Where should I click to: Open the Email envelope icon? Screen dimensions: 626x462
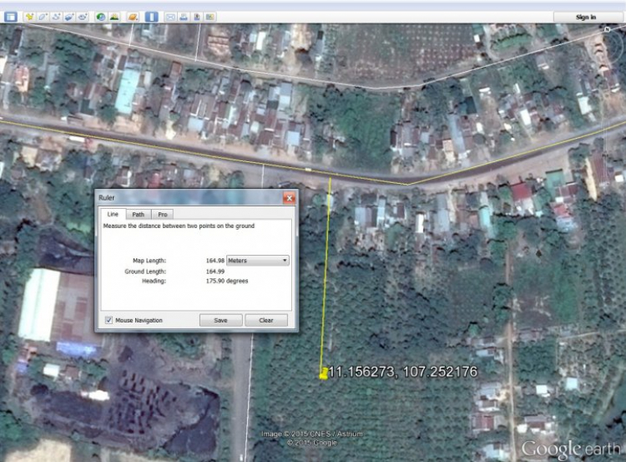point(170,17)
